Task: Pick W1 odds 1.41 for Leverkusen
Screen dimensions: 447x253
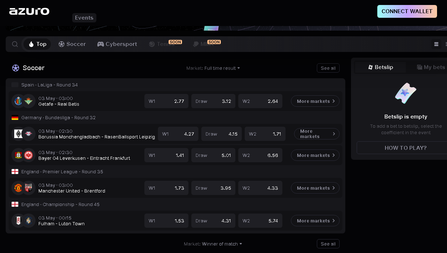Action: 166,155
